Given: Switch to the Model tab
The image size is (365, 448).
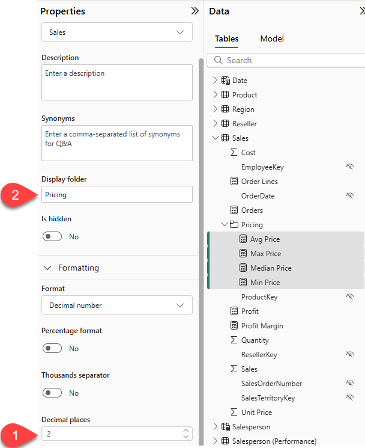Looking at the screenshot, I should 272,39.
